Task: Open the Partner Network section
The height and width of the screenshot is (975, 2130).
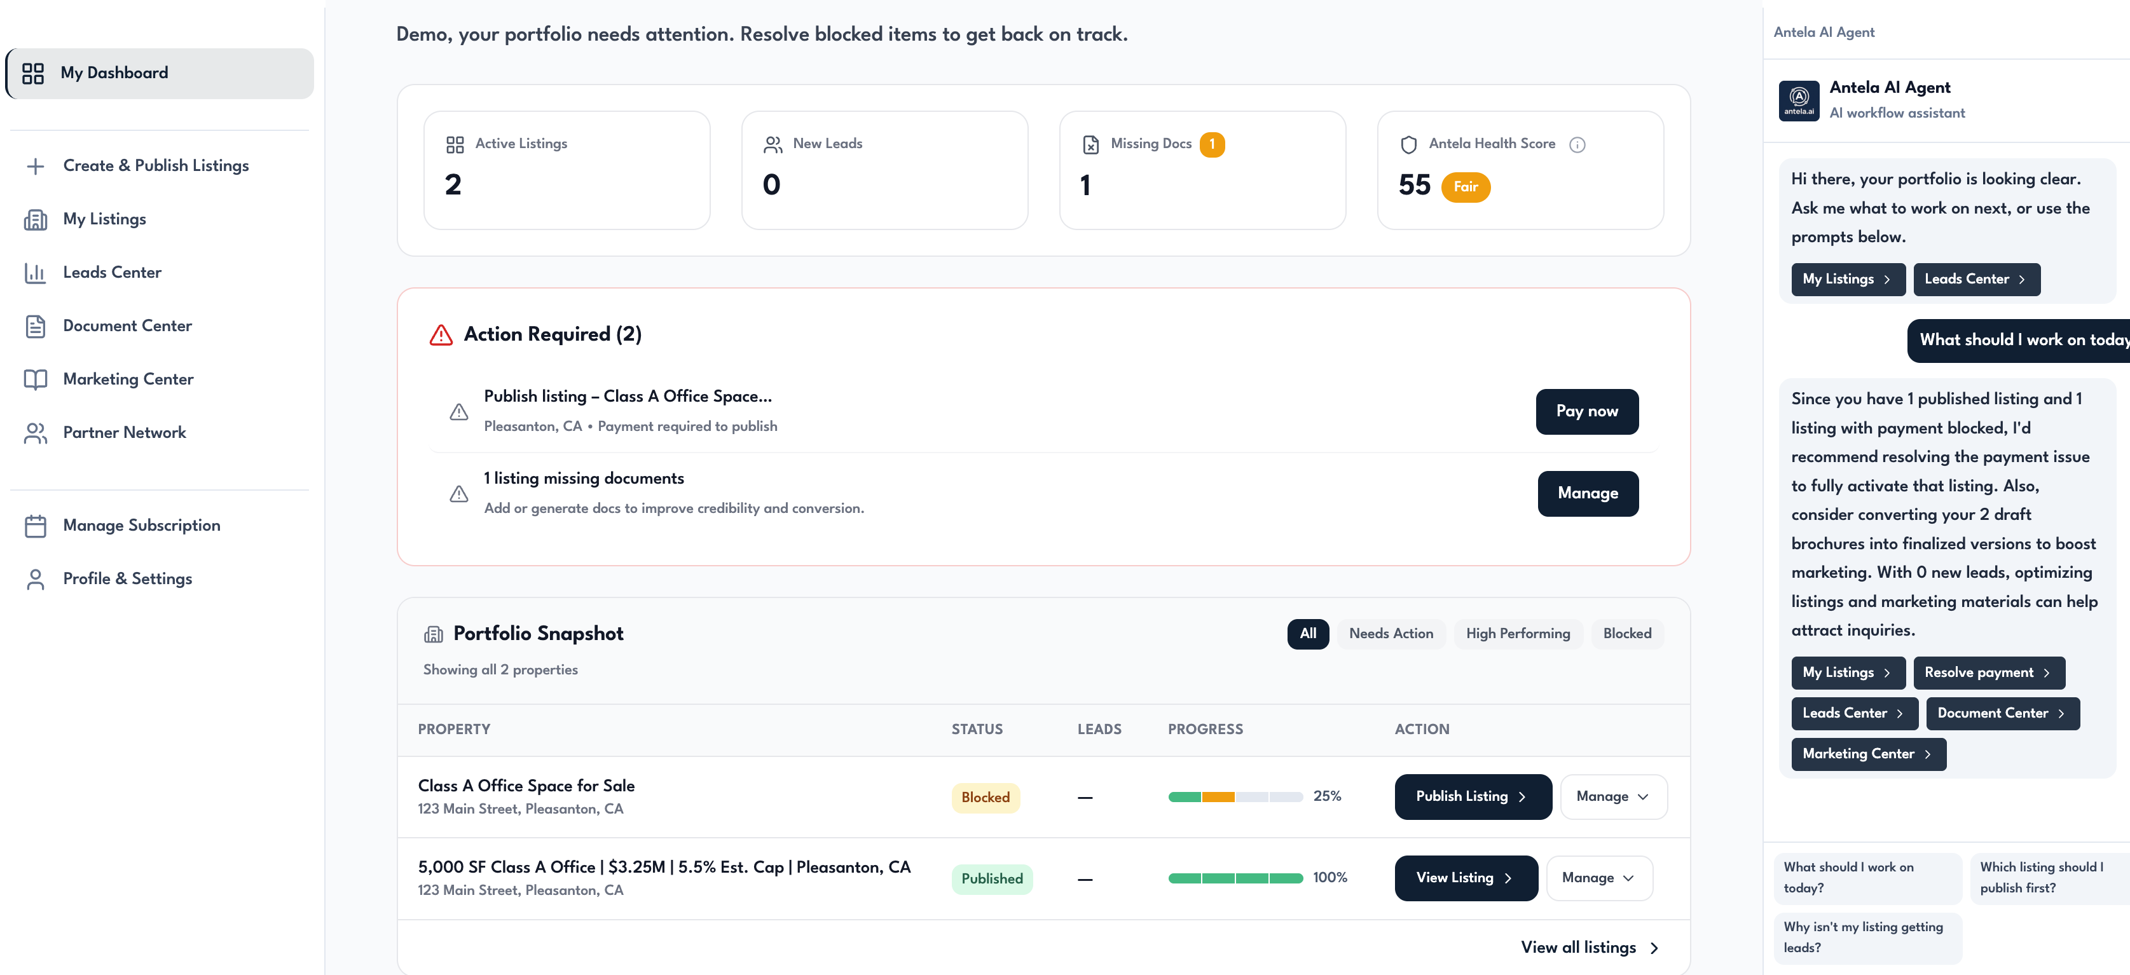Action: [x=124, y=432]
